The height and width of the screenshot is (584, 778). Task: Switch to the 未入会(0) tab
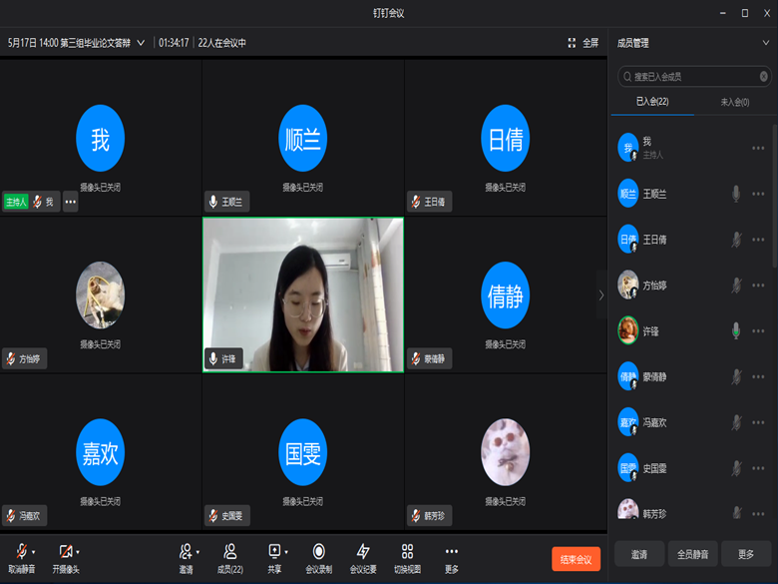coord(734,102)
